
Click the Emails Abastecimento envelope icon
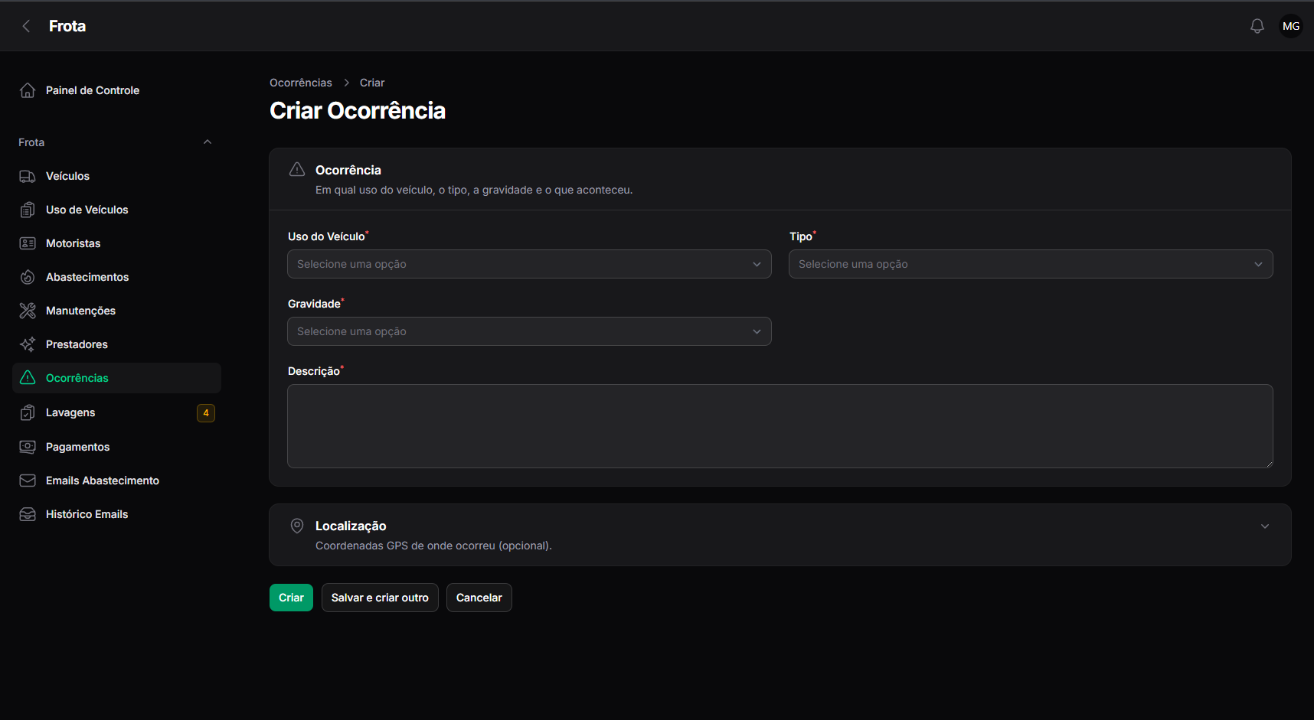(28, 481)
